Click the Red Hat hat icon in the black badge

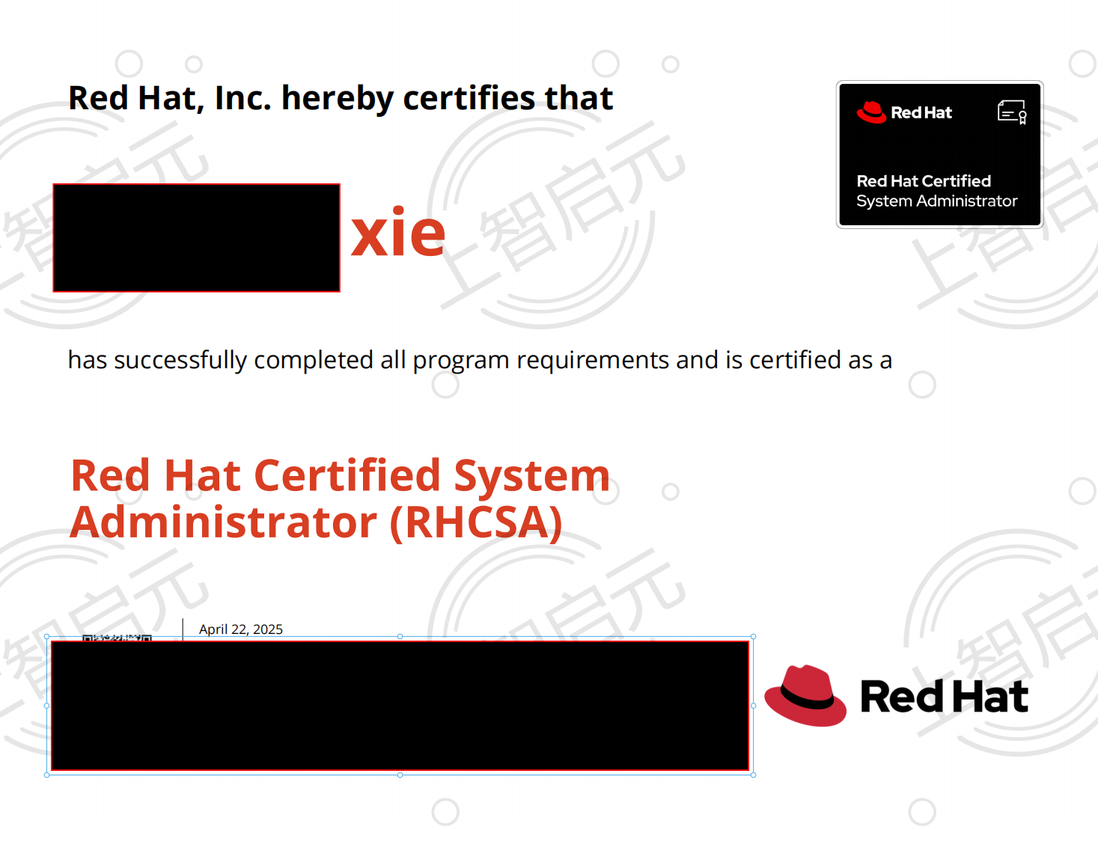(871, 112)
